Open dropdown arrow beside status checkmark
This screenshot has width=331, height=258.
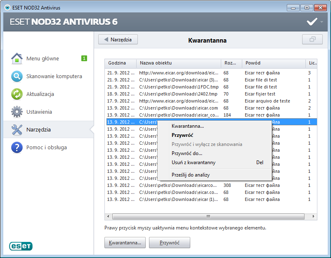322,22
